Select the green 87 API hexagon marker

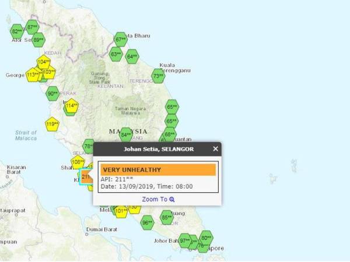pos(32,27)
